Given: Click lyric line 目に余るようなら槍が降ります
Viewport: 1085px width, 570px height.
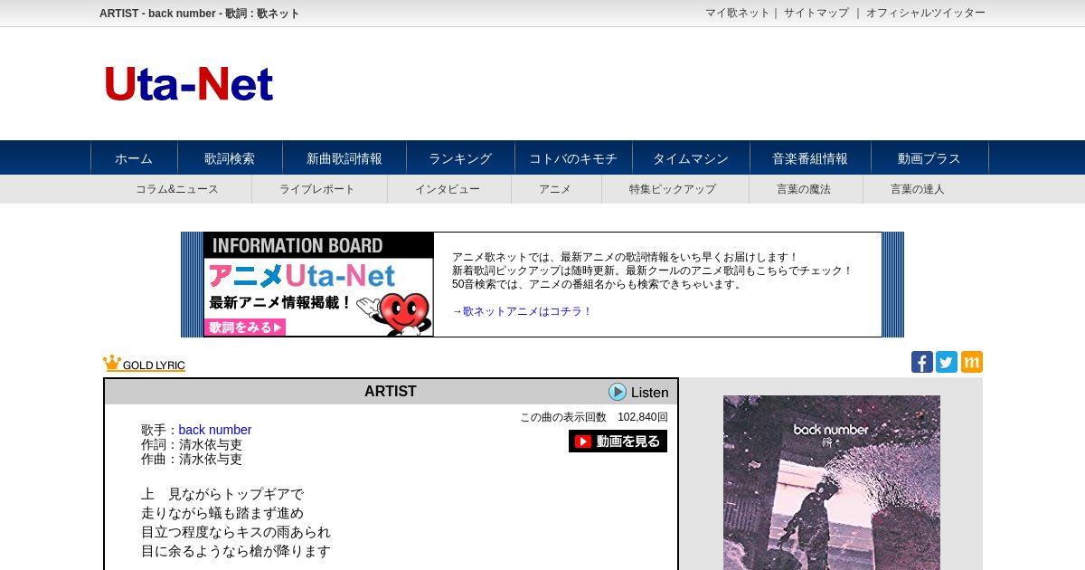Looking at the screenshot, I should pyautogui.click(x=236, y=551).
